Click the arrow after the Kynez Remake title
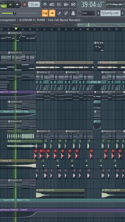The image size is (125, 222). 82,20
